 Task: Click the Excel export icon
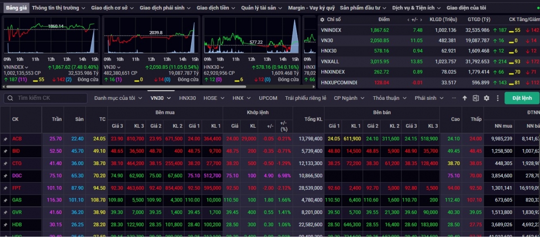coord(476,98)
